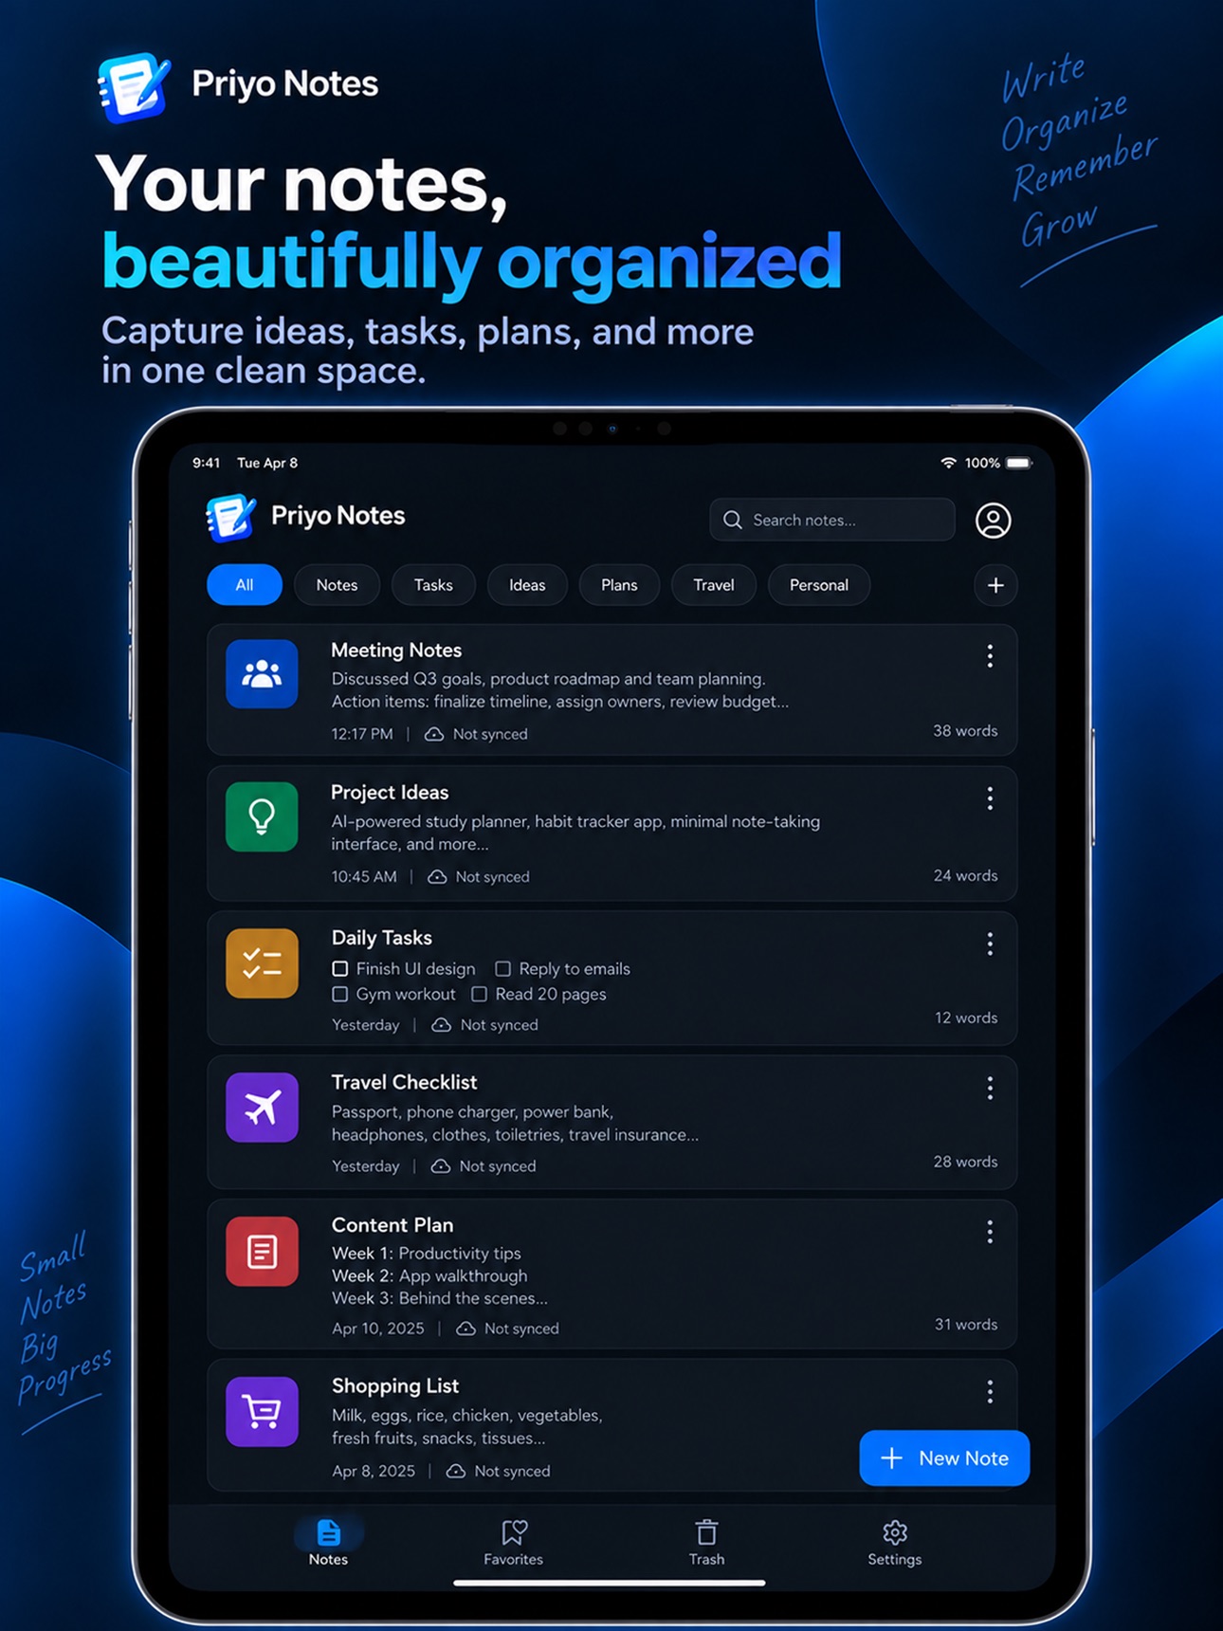The width and height of the screenshot is (1223, 1631).
Task: Add a category with the plus icon
Action: pos(995,585)
